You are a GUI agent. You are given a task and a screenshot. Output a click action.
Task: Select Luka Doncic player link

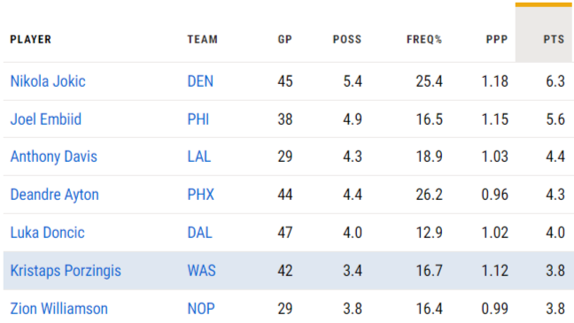pos(48,233)
